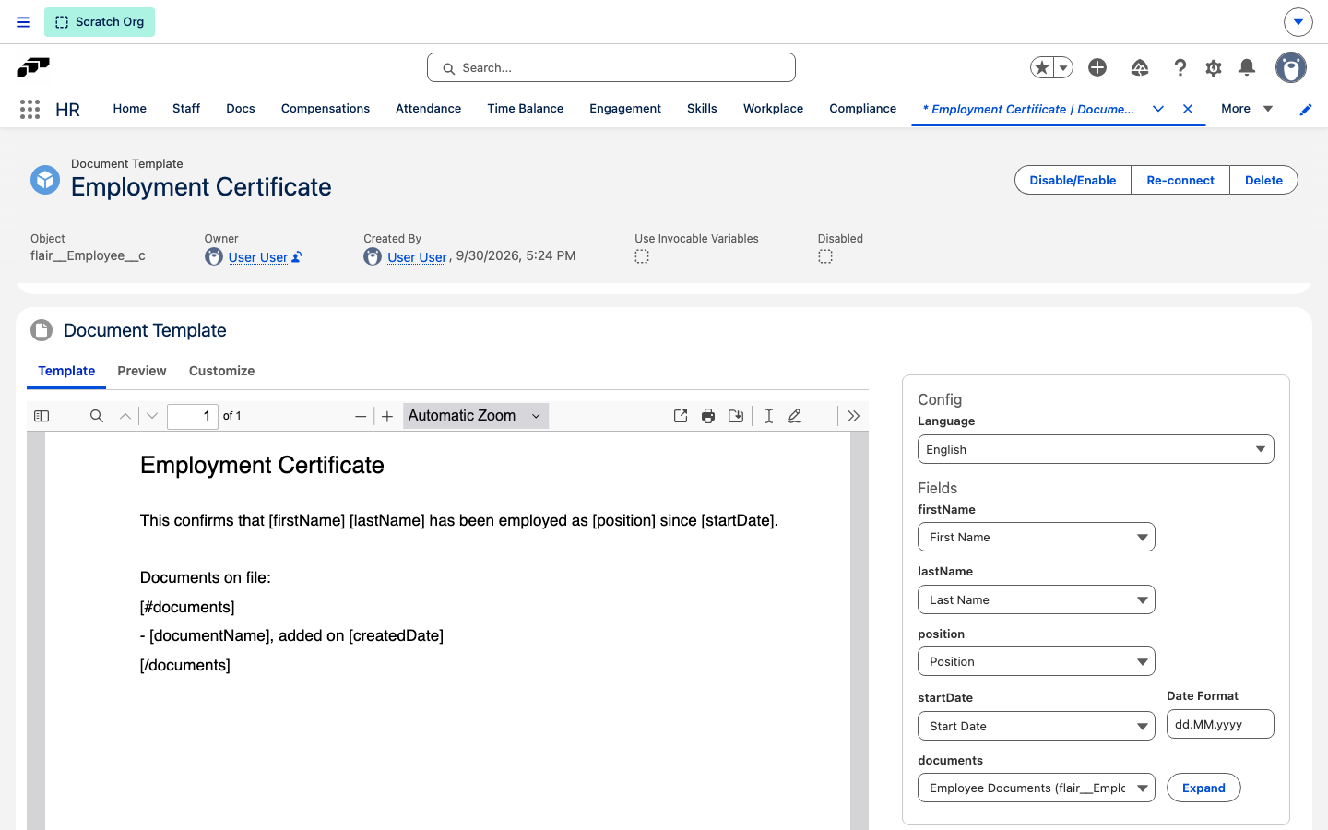
Task: Click the Date Format input field
Action: (x=1220, y=724)
